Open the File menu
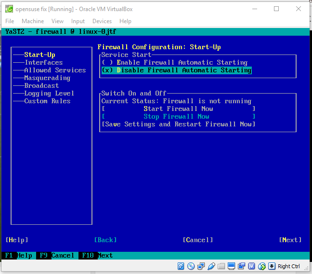Screen dimensions: 312x274 coord(10,21)
